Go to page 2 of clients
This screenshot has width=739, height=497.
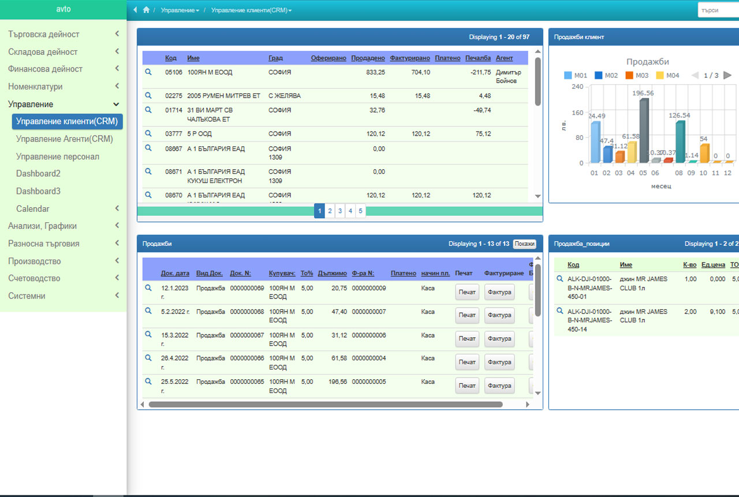330,211
